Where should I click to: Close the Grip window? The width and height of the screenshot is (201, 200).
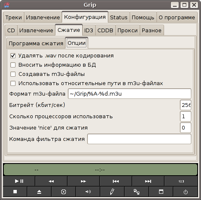(x=194, y=5)
